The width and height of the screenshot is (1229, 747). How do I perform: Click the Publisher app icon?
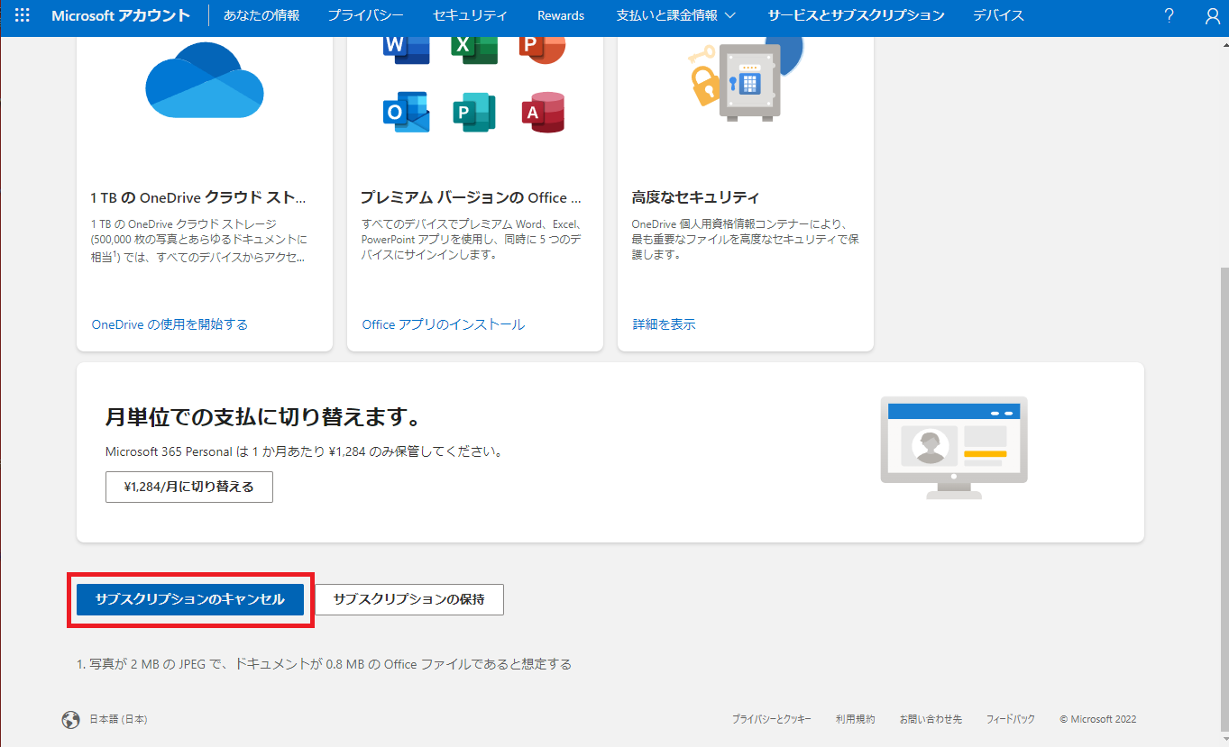[474, 112]
